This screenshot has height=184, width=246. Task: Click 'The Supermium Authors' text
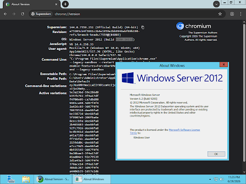click(x=203, y=33)
